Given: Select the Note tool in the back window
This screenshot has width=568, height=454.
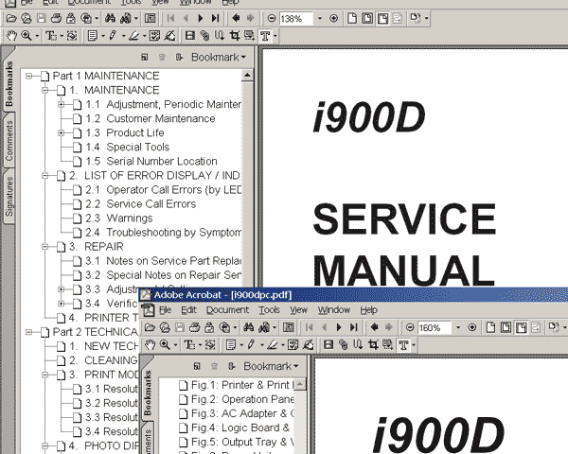Looking at the screenshot, I should point(93,36).
